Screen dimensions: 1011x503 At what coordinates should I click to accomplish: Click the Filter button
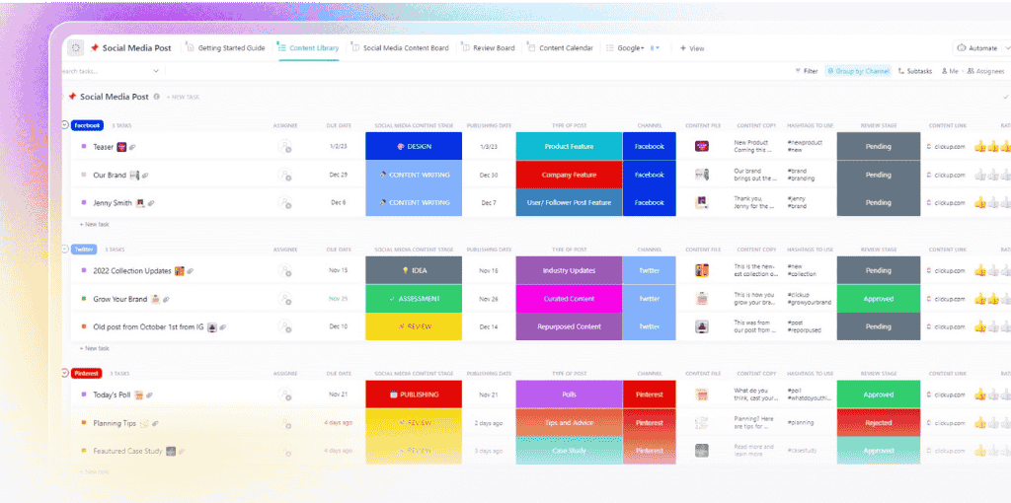pyautogui.click(x=807, y=71)
